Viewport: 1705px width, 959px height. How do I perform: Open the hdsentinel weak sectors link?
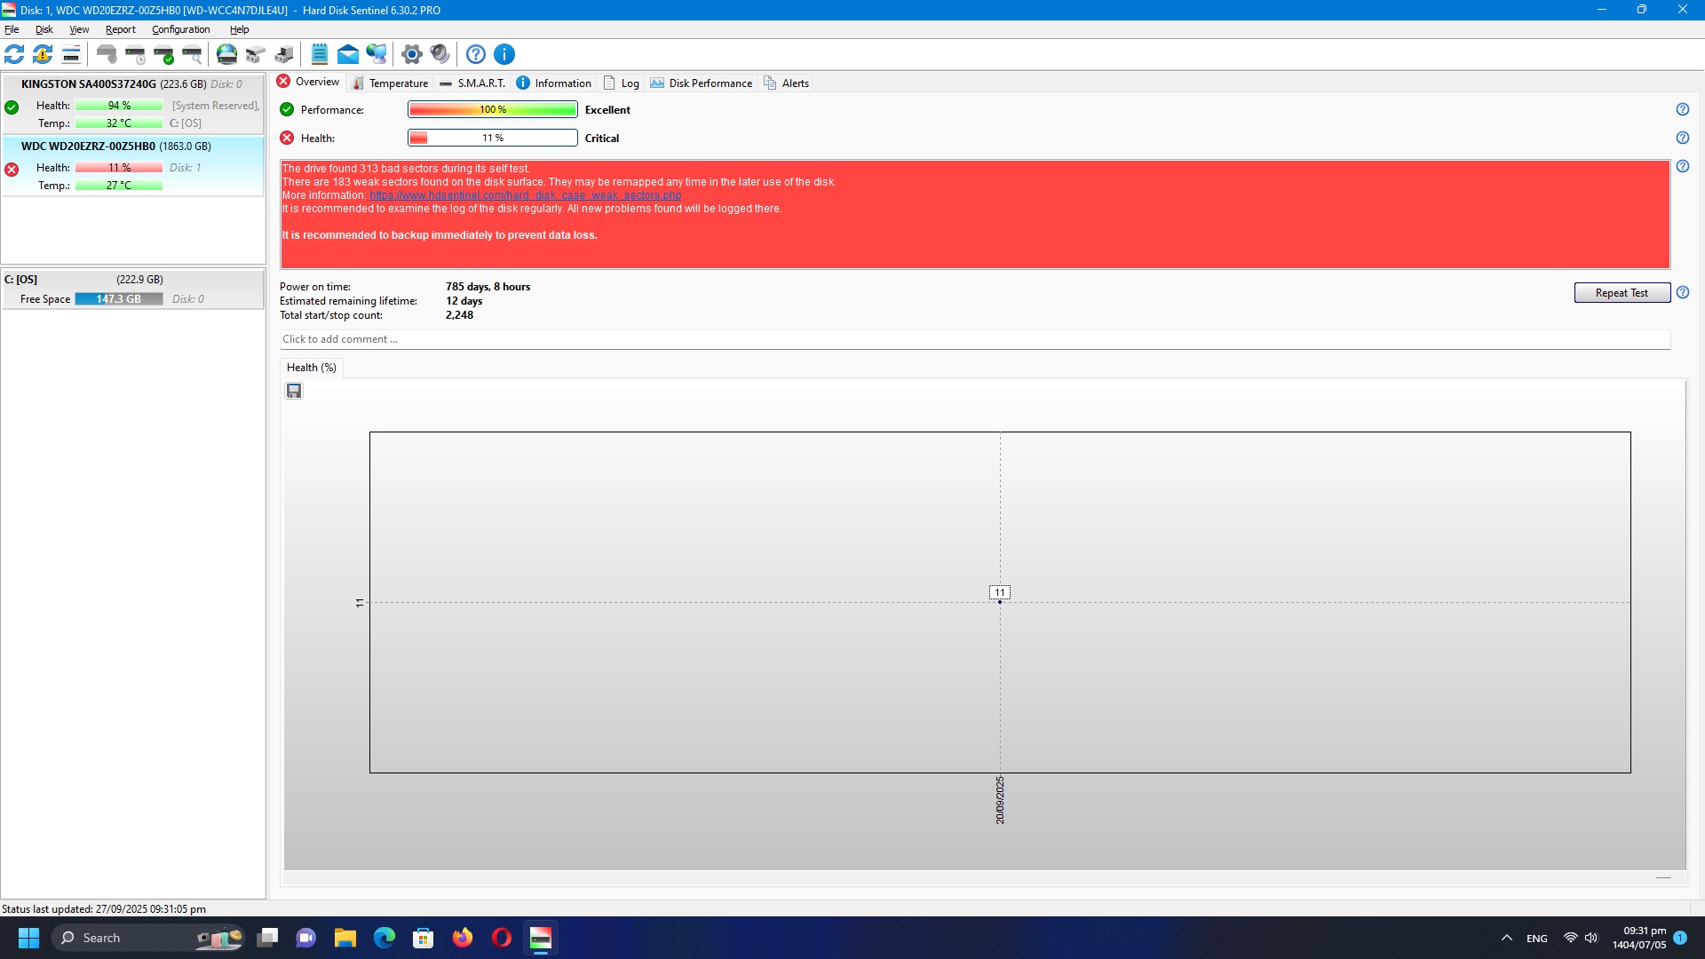(525, 195)
